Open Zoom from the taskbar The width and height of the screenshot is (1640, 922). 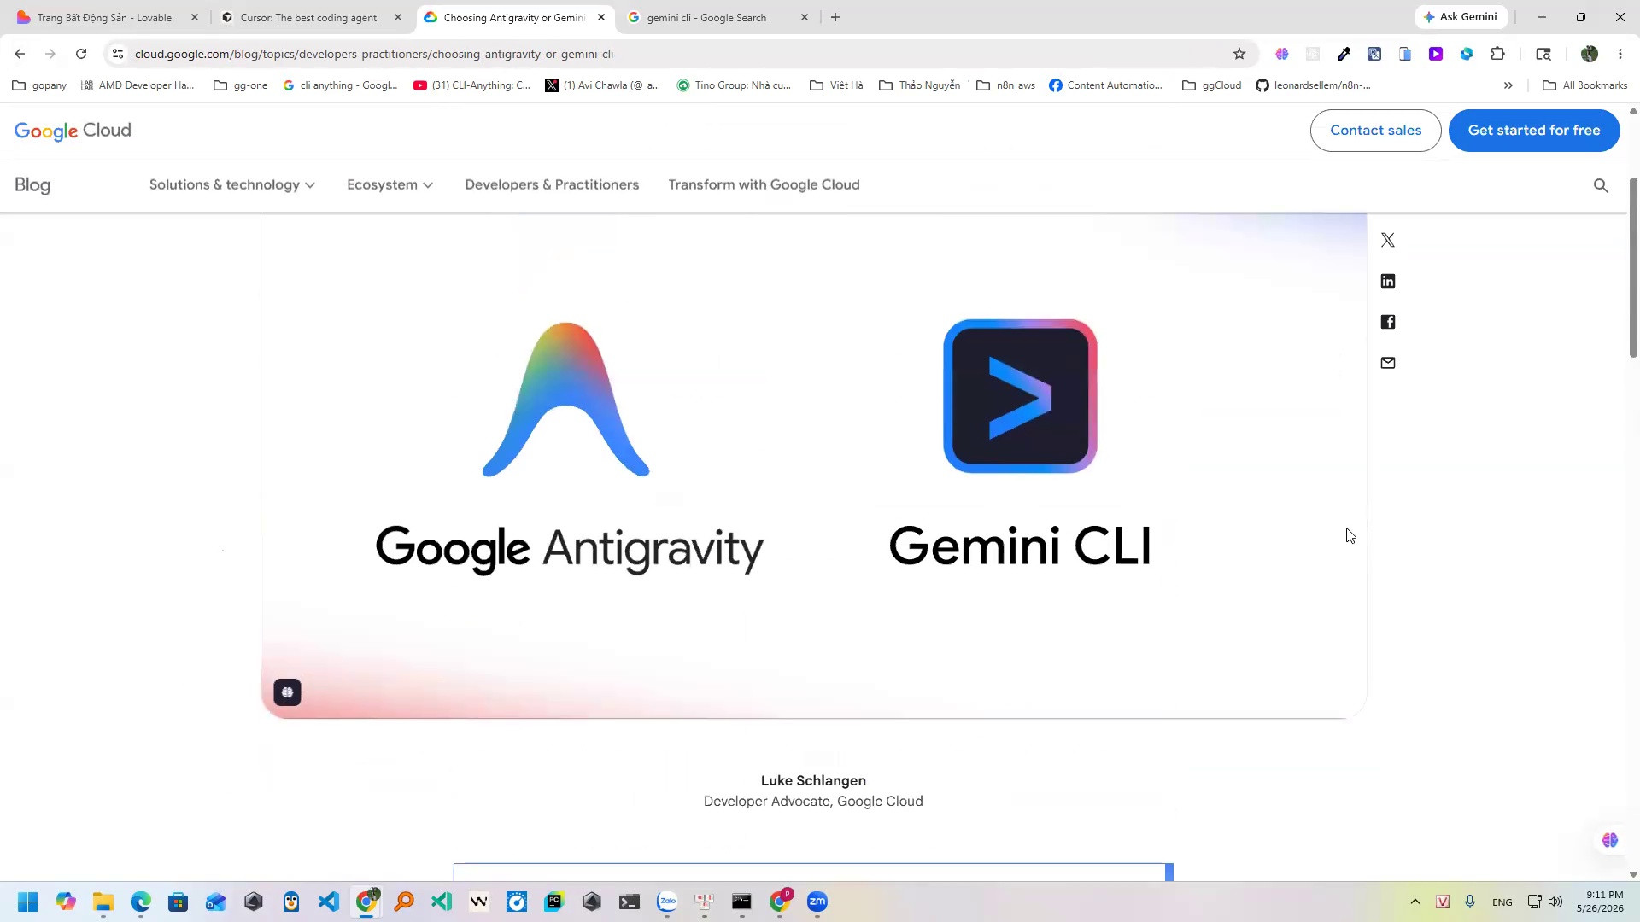(x=817, y=902)
